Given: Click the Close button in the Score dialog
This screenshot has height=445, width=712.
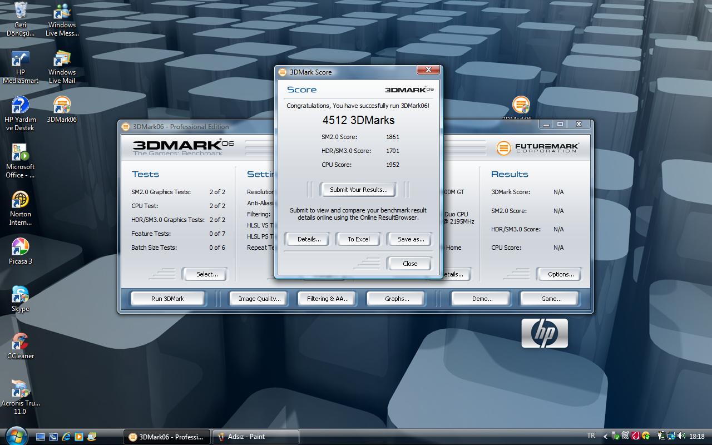Looking at the screenshot, I should point(410,264).
